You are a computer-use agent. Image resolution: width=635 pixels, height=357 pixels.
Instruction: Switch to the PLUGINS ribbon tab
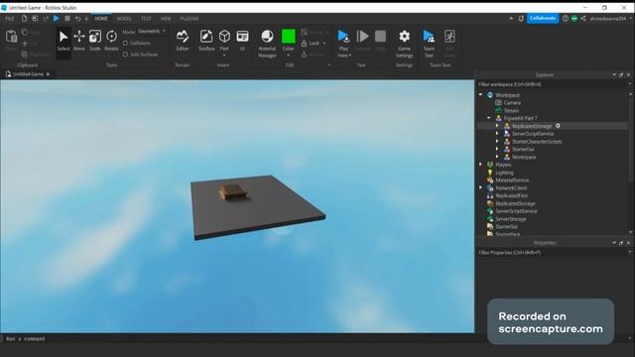(190, 19)
